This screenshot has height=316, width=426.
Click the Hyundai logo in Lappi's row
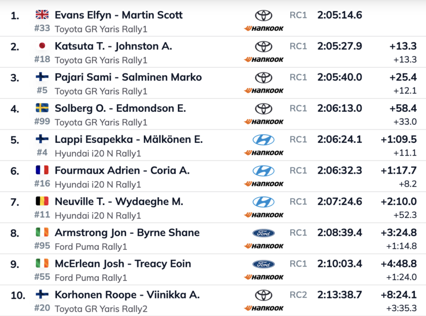(264, 140)
